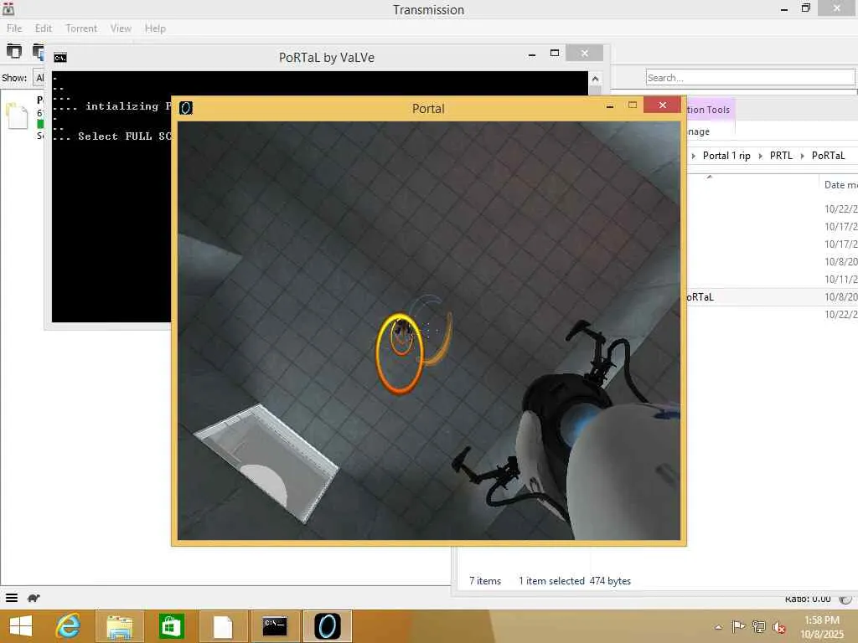Open the Torrent menu in Transmission
Image resolution: width=858 pixels, height=643 pixels.
click(x=81, y=28)
